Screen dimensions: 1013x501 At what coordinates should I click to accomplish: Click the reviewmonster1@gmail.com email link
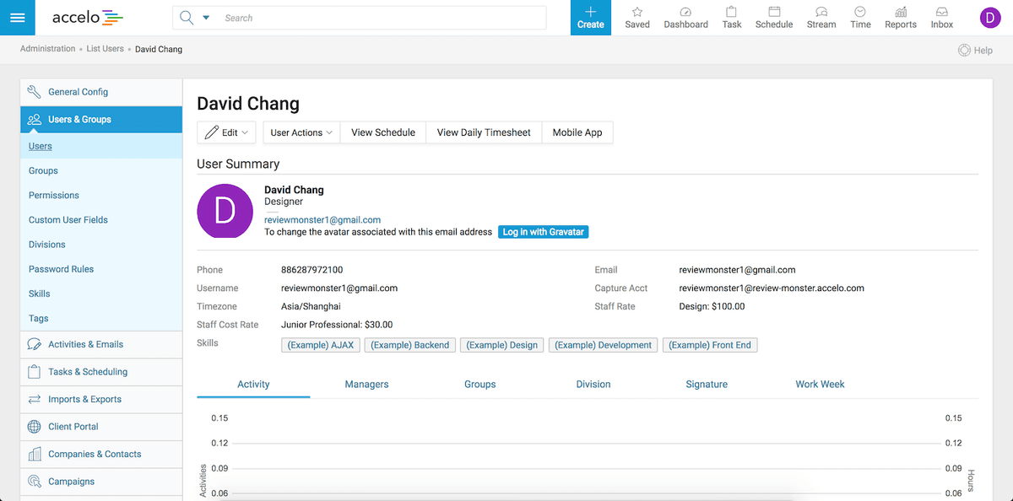pos(322,219)
